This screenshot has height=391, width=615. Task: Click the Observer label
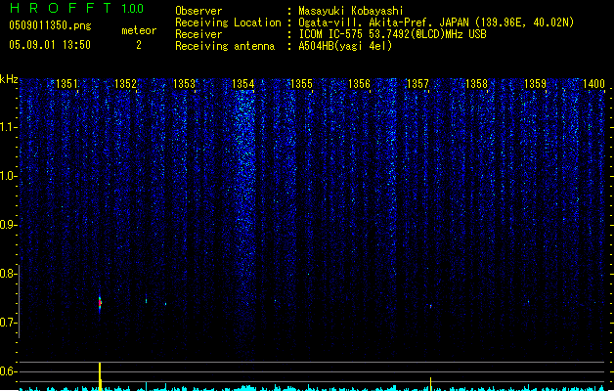[x=198, y=11]
